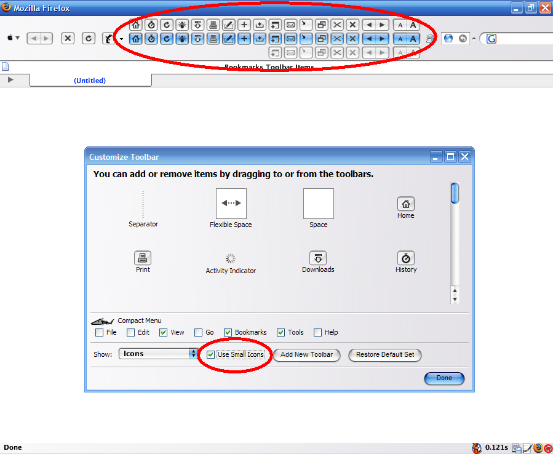Viewport: 553px width, 454px height.
Task: Open the Google search engine dropdown
Action: 491,38
